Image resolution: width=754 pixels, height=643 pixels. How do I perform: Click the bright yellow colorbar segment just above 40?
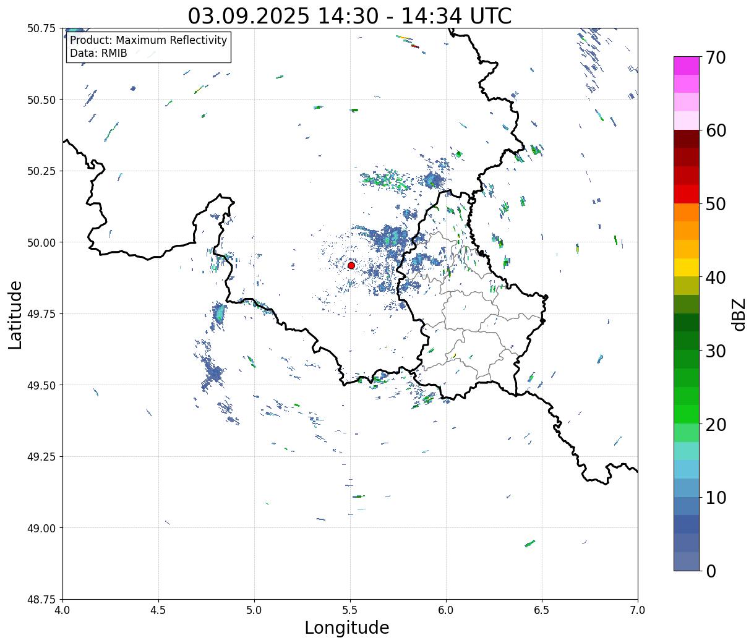pyautogui.click(x=687, y=268)
